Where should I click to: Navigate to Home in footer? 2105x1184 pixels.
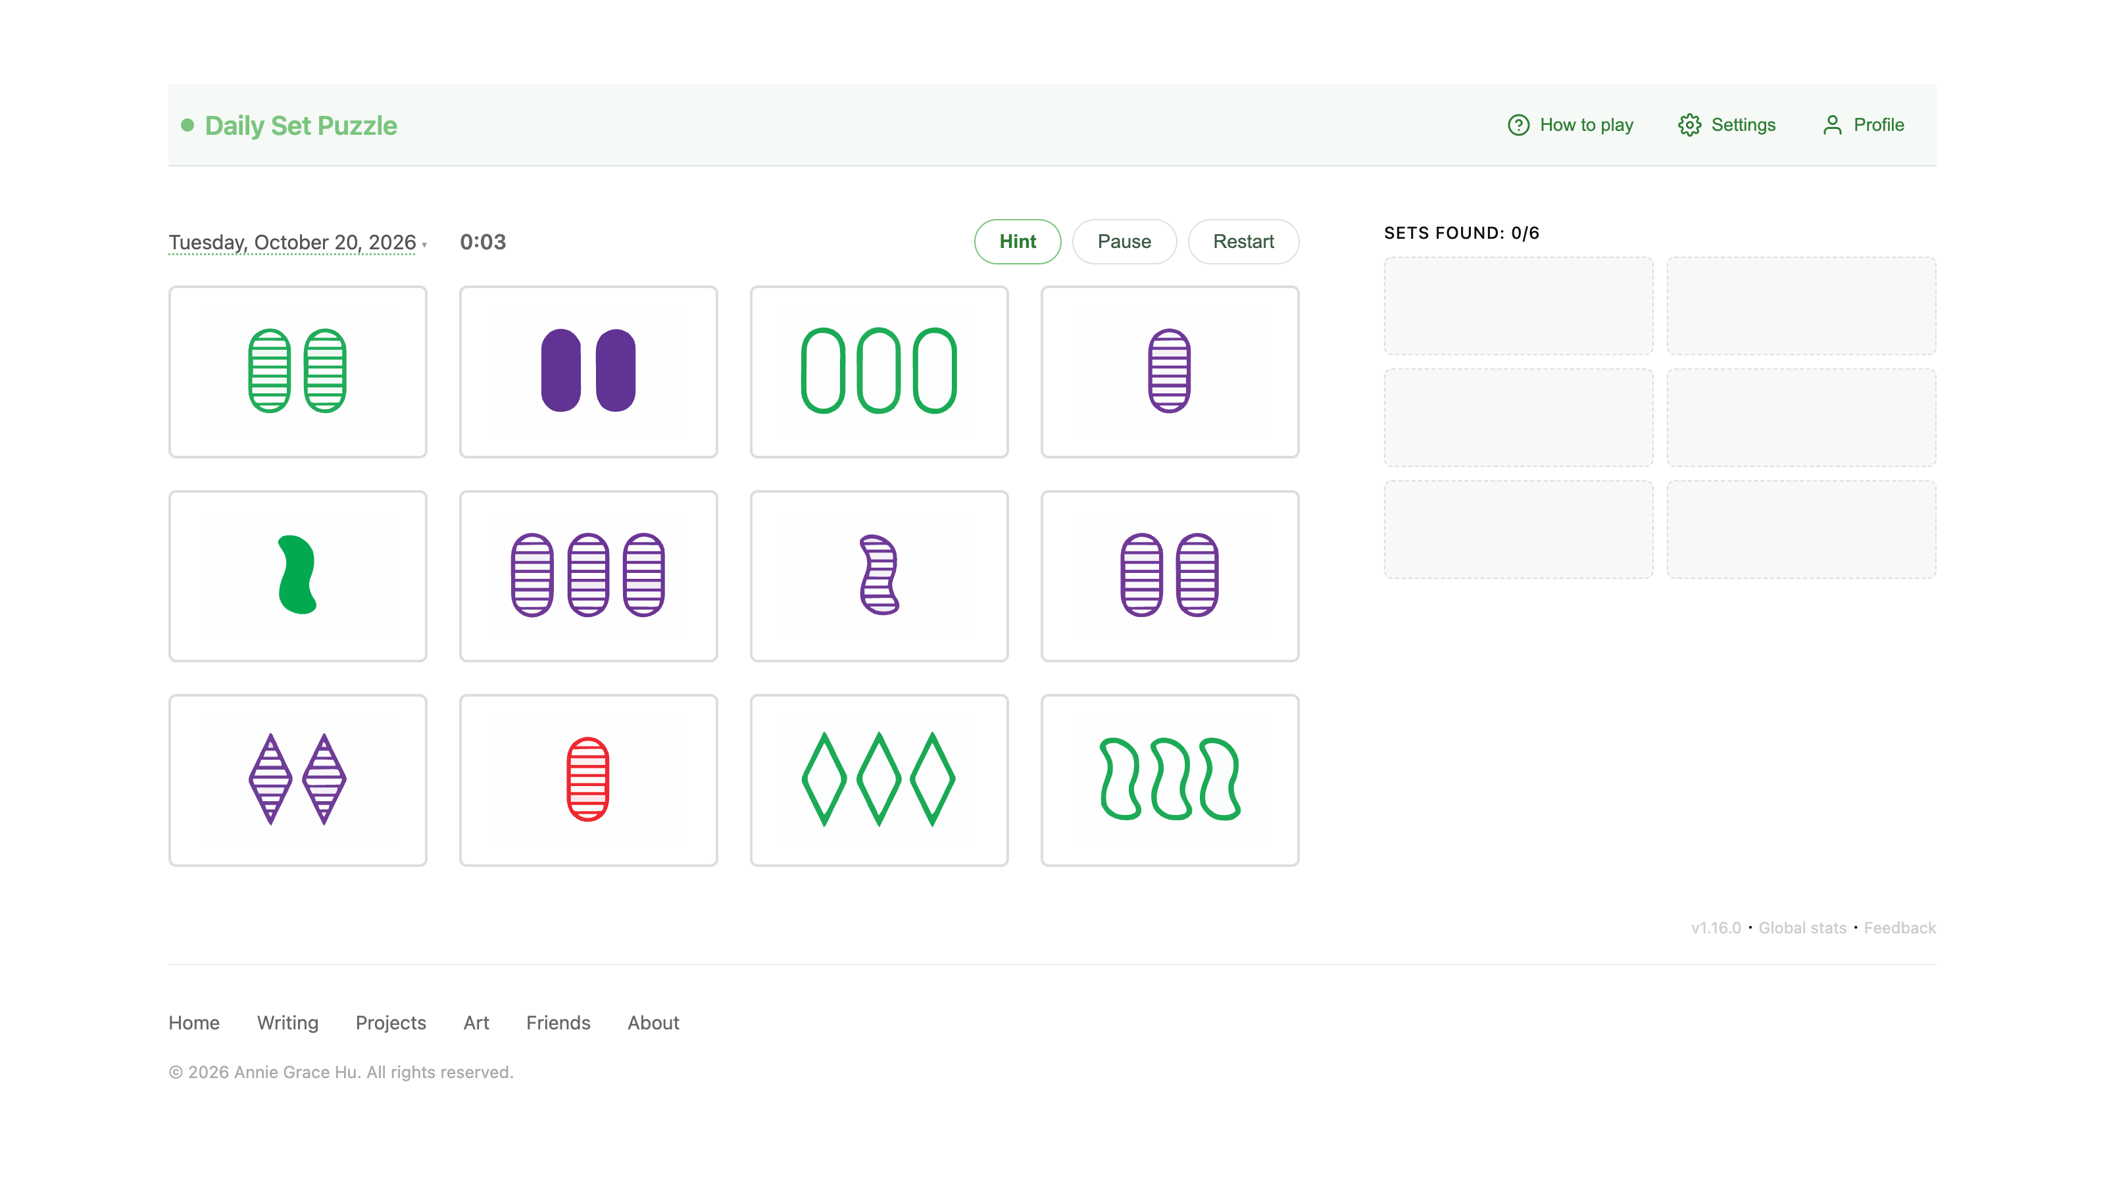pyautogui.click(x=193, y=1022)
